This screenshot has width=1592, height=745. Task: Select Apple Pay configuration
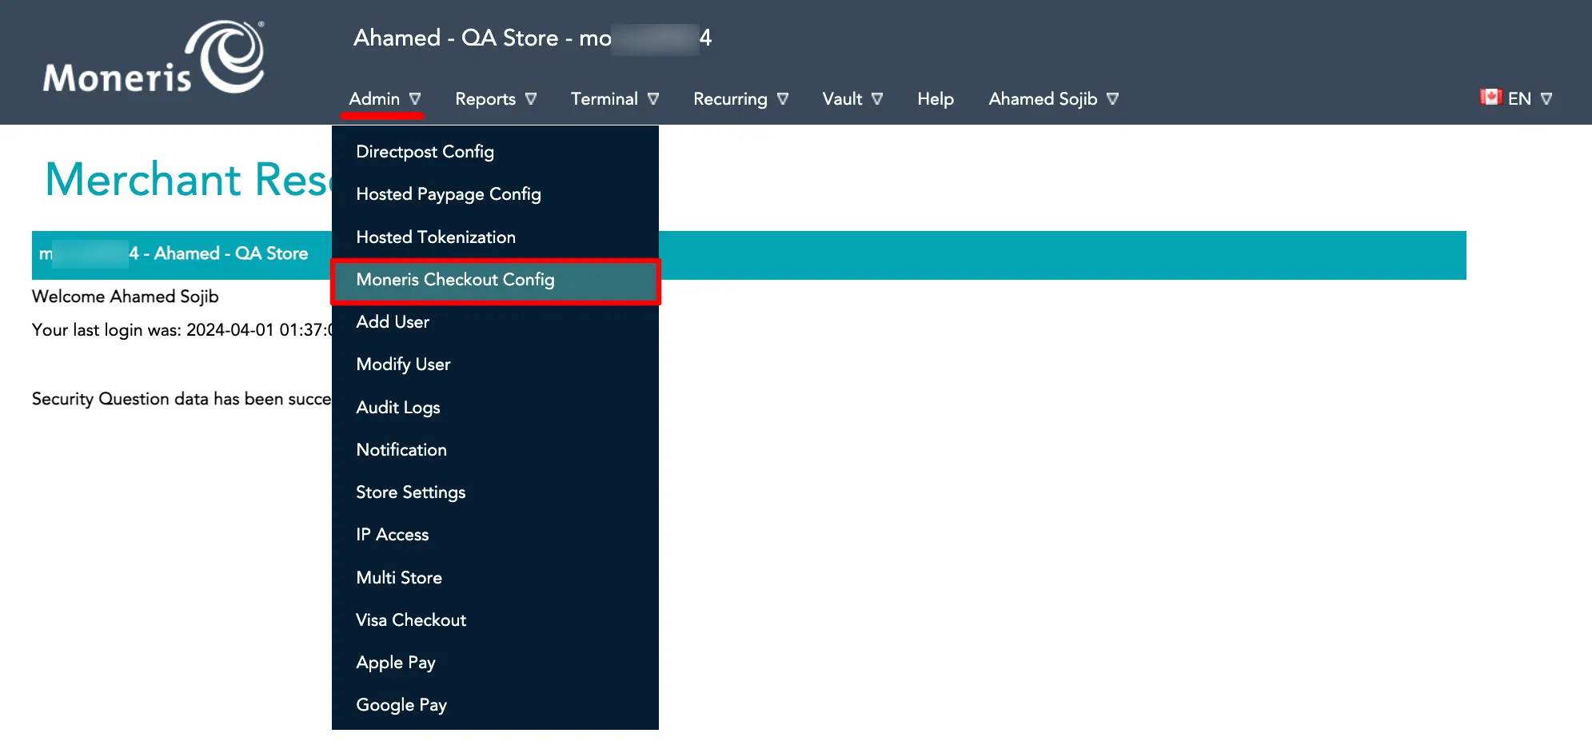tap(395, 662)
